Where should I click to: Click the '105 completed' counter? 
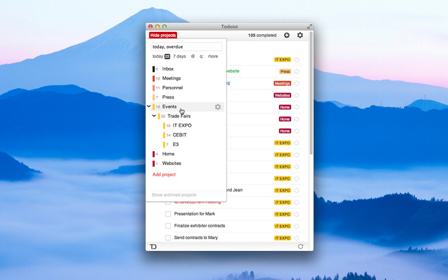coord(262,35)
